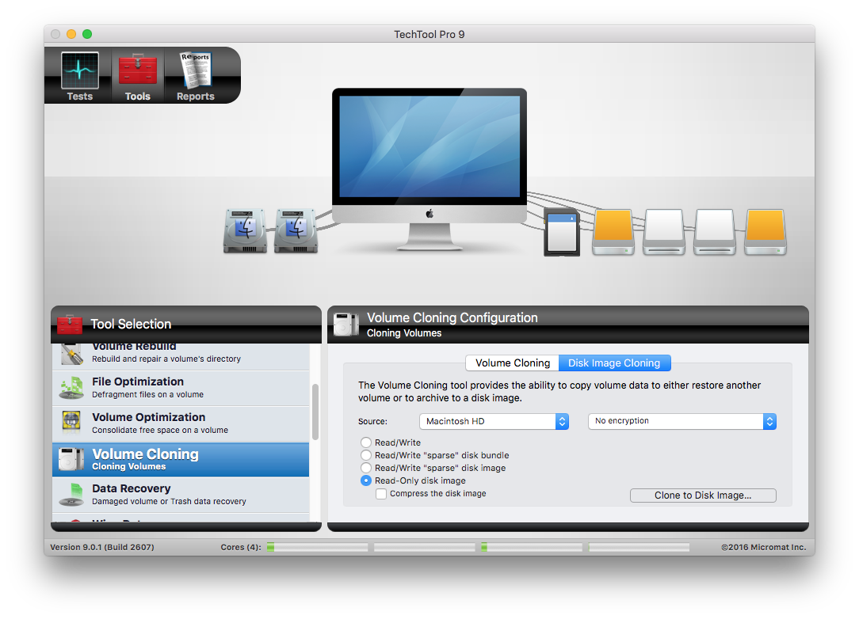The image size is (859, 619).
Task: Select Read/Write "sparse" disk bundle option
Action: point(366,455)
